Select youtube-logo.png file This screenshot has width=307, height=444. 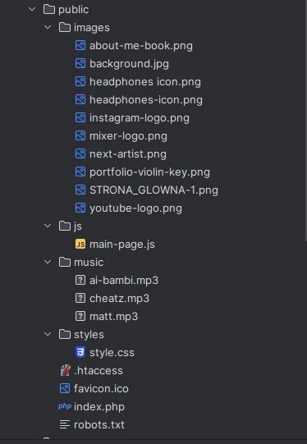click(135, 208)
